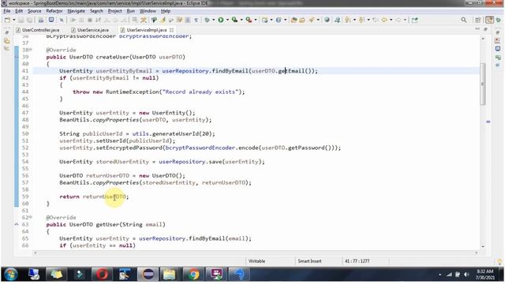Open Opera browser from the taskbar
505x284 pixels.
(x=102, y=275)
